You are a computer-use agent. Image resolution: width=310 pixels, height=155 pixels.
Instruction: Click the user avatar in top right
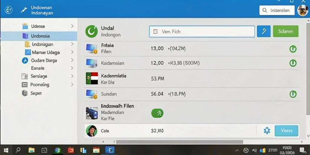coord(303,10)
